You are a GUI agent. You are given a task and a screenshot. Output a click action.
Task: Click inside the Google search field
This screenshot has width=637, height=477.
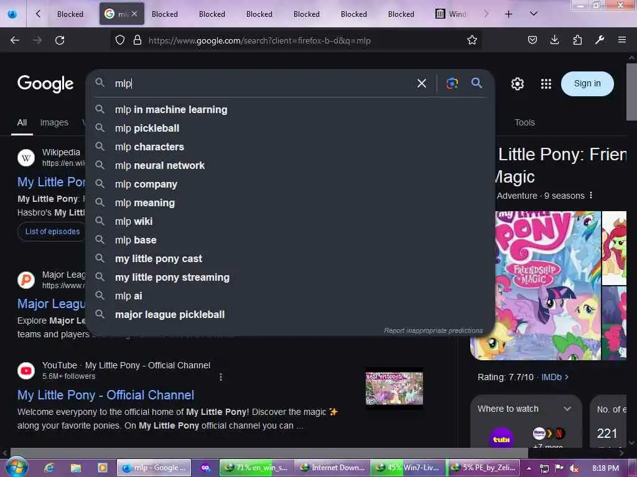tap(260, 83)
